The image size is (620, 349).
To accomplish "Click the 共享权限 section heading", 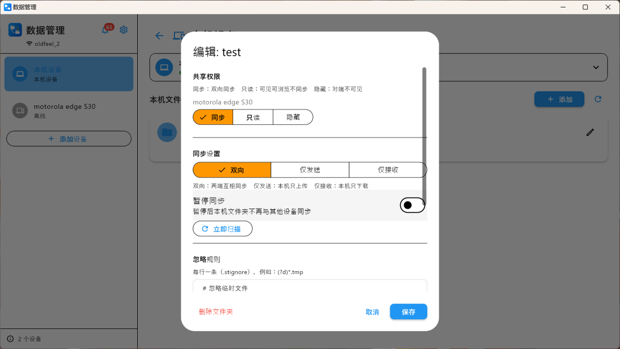I will (207, 77).
